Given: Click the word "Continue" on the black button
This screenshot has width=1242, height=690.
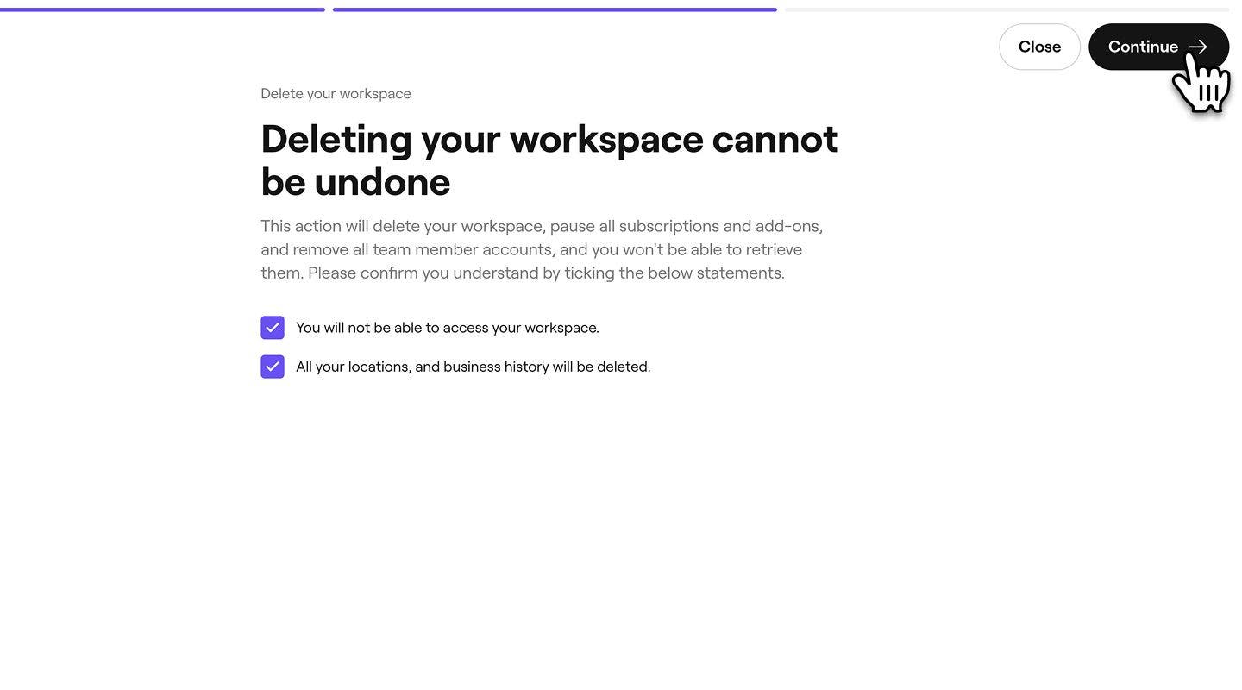Looking at the screenshot, I should pos(1143,47).
